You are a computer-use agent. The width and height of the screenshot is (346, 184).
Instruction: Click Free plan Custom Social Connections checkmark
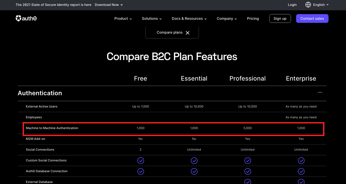click(x=140, y=161)
